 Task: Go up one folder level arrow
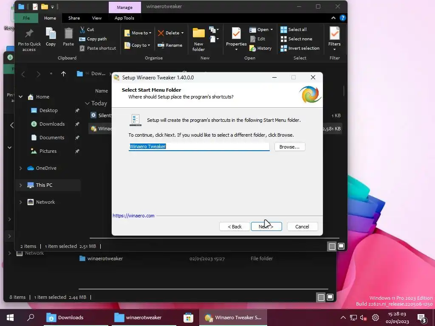63,74
